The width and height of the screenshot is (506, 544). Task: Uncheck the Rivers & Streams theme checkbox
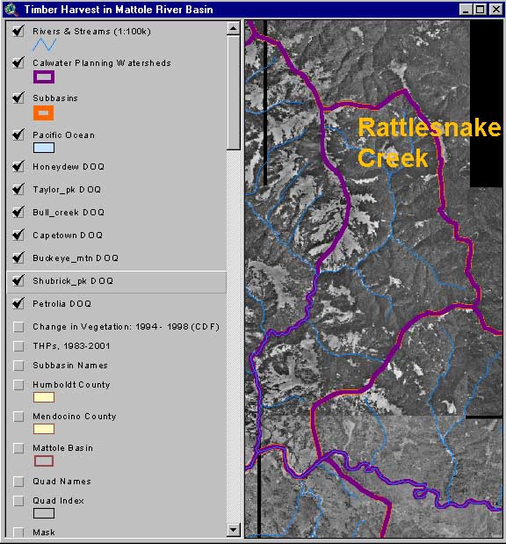click(x=18, y=32)
